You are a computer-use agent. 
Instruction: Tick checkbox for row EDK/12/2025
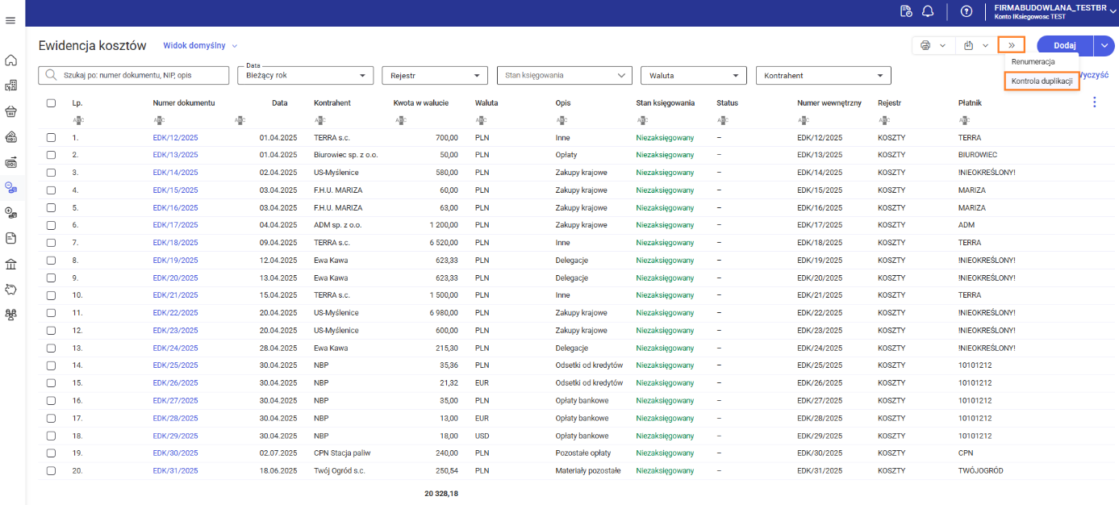51,138
